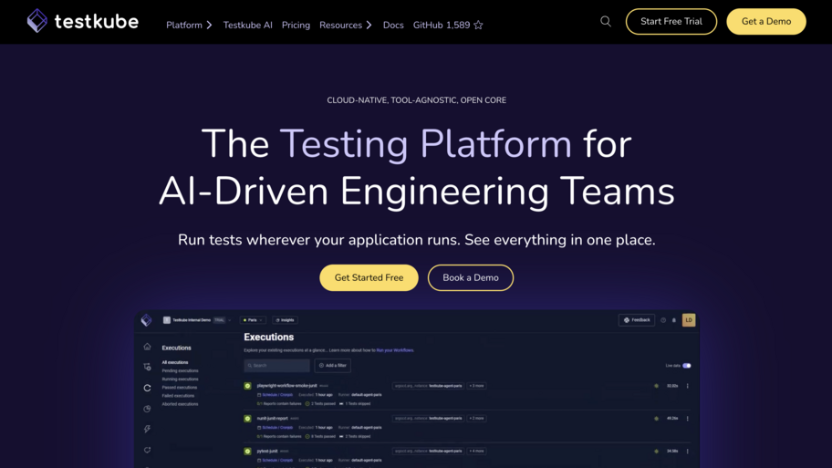Select All executions in sidebar list
The width and height of the screenshot is (832, 468).
coord(175,362)
